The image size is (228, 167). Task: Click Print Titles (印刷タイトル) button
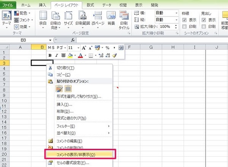pos(124,20)
